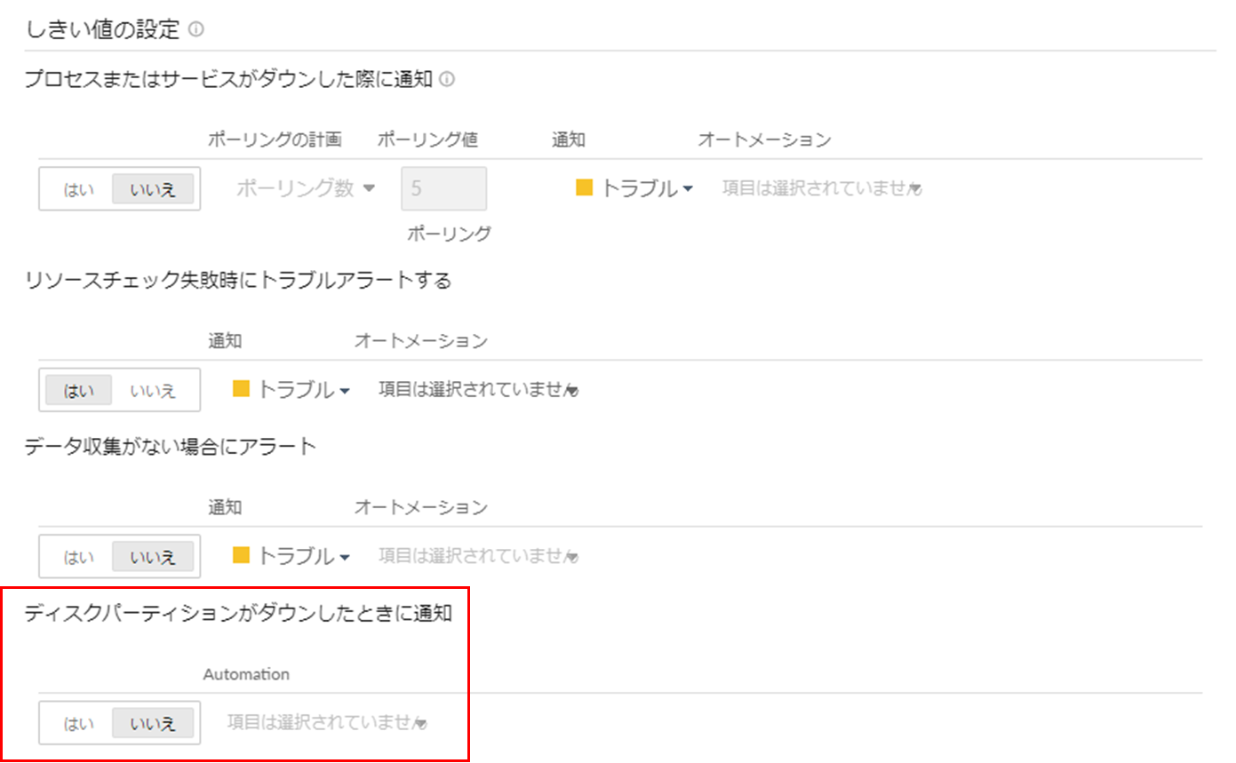Click info icon next to プロセスまたはサービスがダウンした際に通知
The height and width of the screenshot is (763, 1236).
(x=448, y=80)
